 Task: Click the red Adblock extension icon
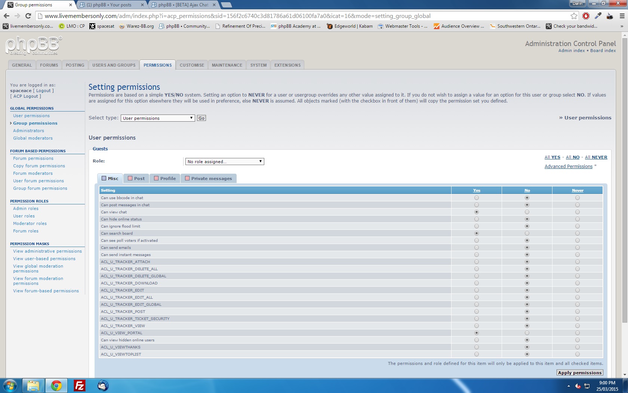tap(586, 16)
